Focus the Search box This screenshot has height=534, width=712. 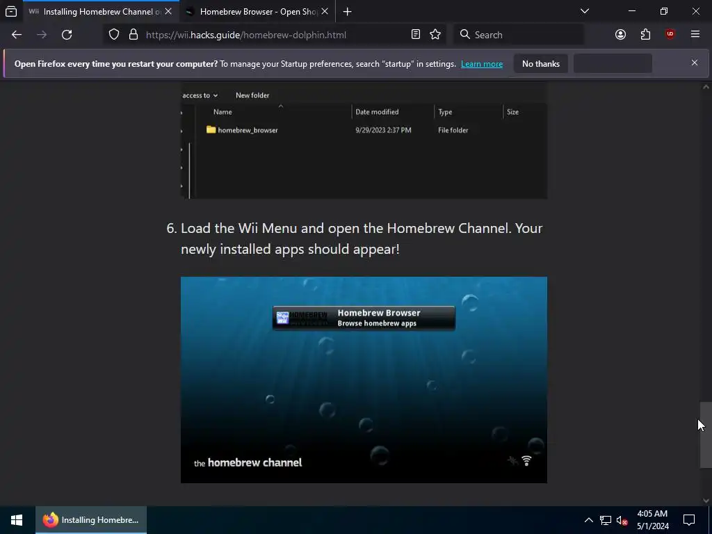519,35
